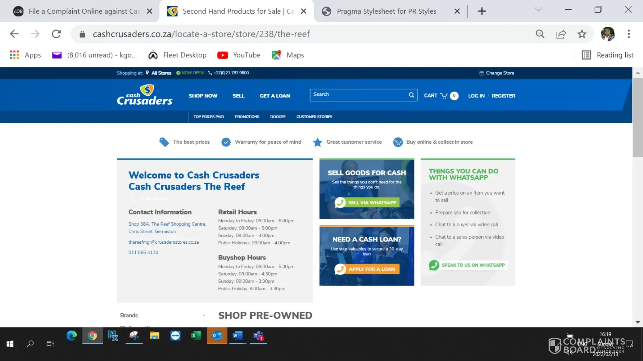Click the page vertical scrollbar thumb
The width and height of the screenshot is (643, 361).
(x=638, y=118)
